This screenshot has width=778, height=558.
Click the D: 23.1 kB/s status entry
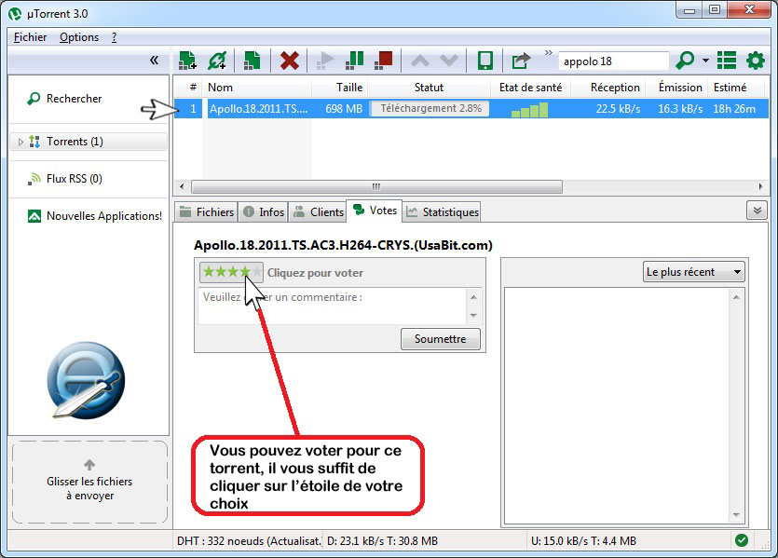[x=382, y=541]
